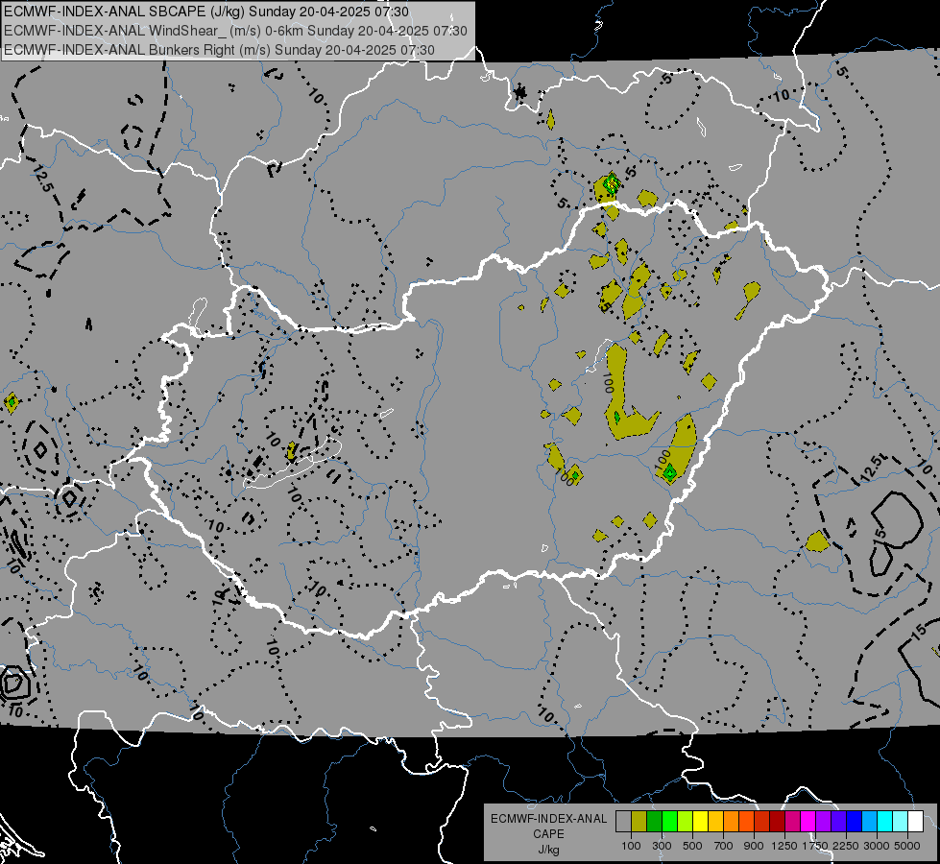
Task: Pick the olive swatch in the CAPE legend
Action: pos(639,821)
